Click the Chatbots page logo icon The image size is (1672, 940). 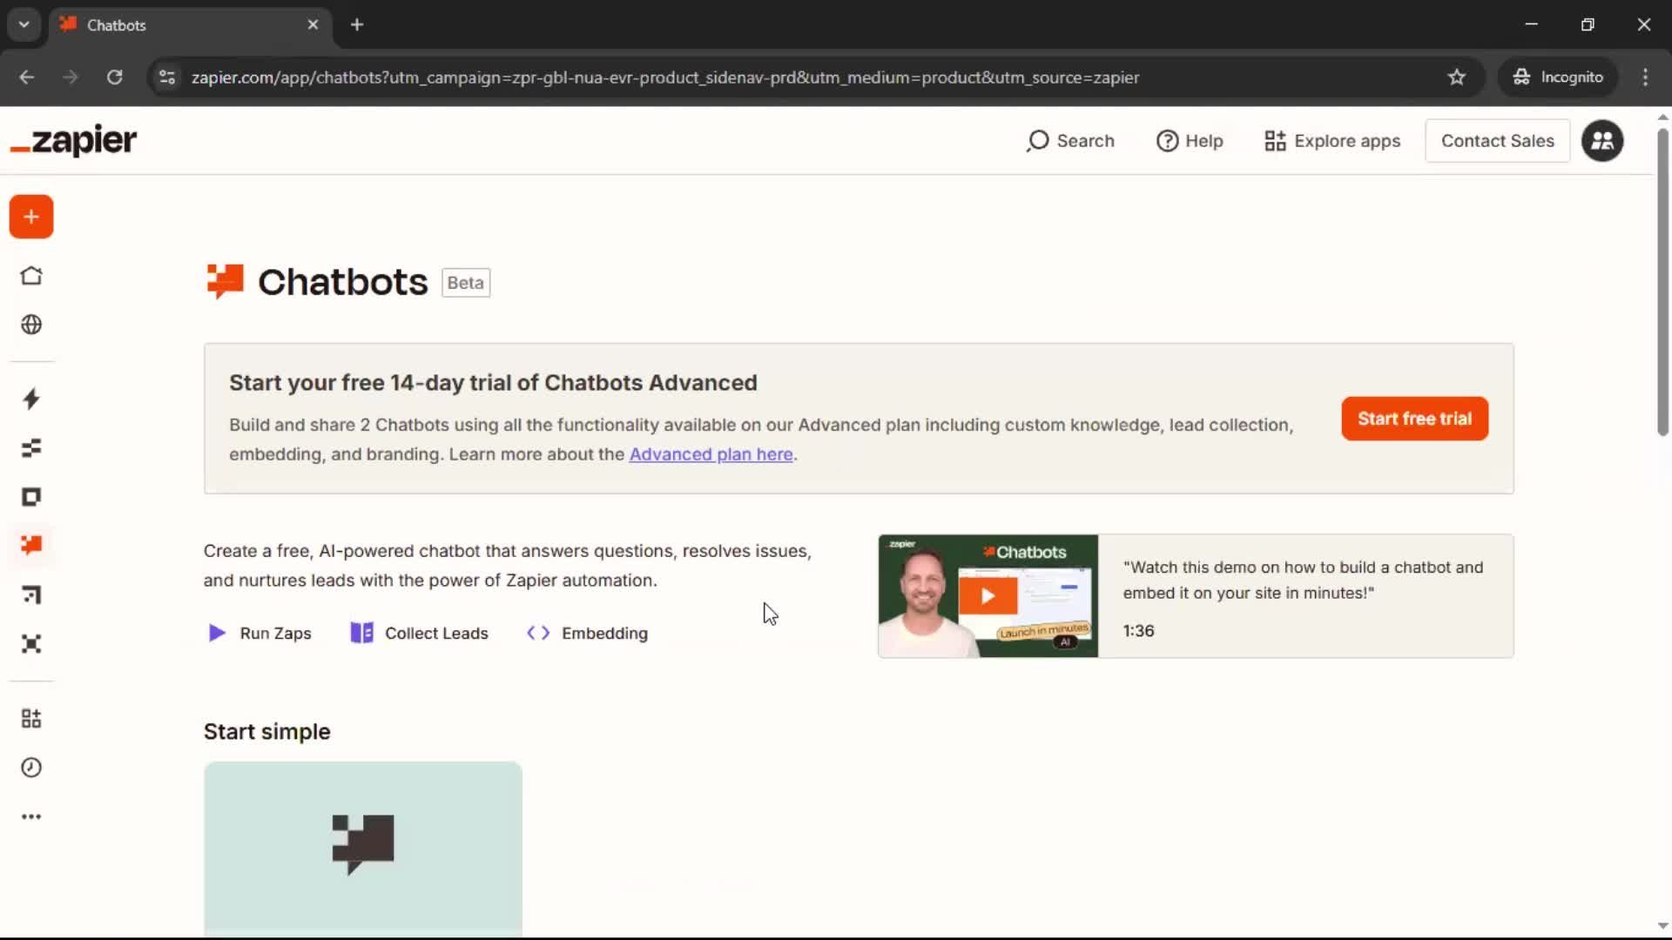225,281
